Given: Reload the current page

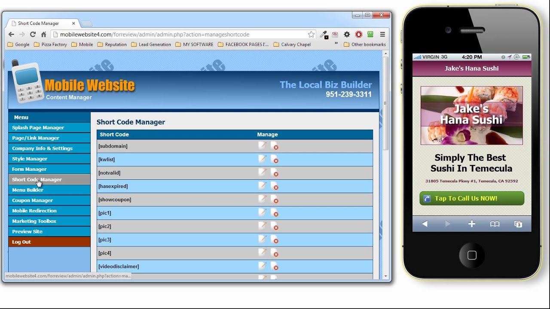Looking at the screenshot, I should click(33, 34).
